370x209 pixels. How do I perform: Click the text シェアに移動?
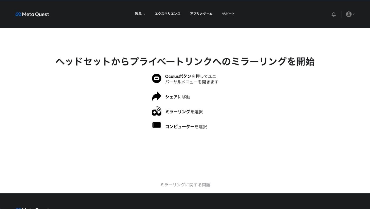point(178,97)
